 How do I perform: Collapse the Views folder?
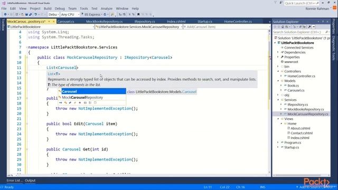tap(278, 119)
